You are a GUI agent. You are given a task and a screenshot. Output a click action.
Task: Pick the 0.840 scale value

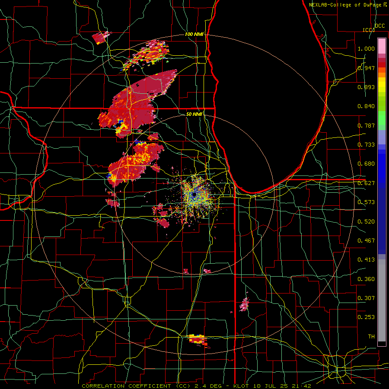tap(366, 106)
